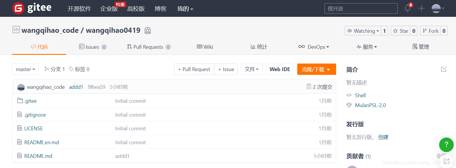Open the user avatar menu
The image size is (456, 168).
pos(438,8)
